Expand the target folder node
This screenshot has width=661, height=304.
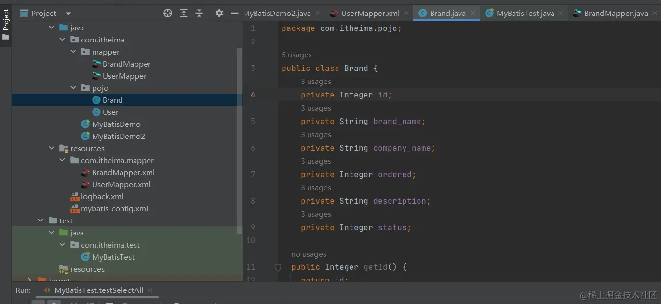coord(30,280)
